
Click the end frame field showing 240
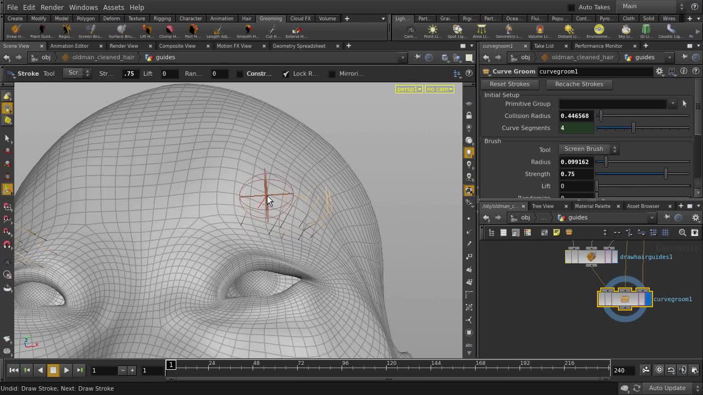[x=624, y=370]
